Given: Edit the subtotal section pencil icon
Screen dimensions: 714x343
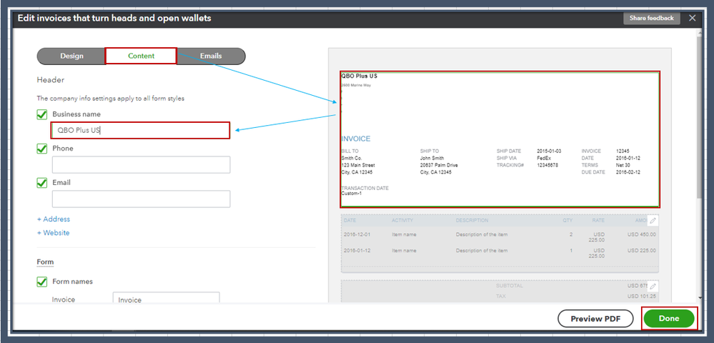Looking at the screenshot, I should point(653,286).
